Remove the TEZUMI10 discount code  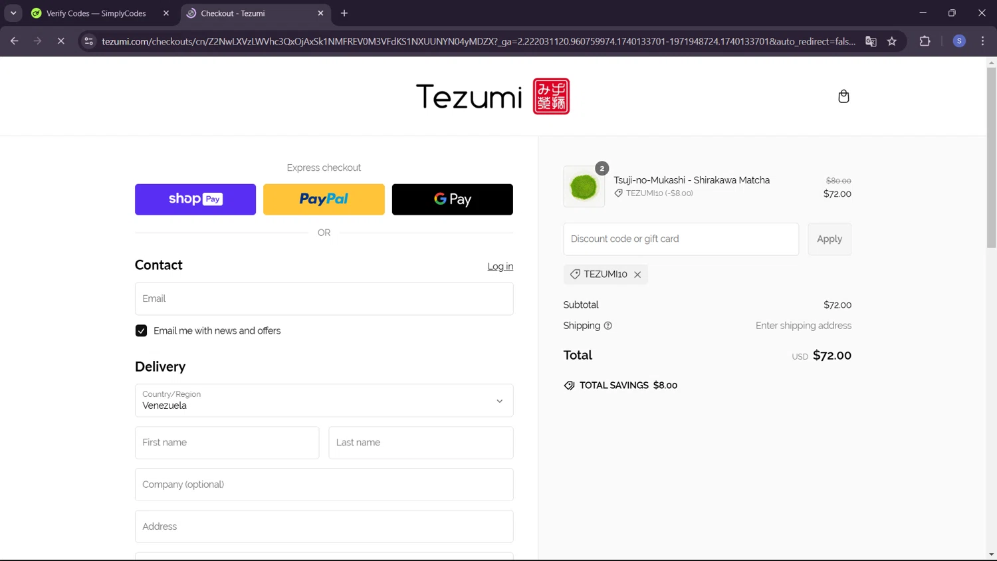click(637, 275)
